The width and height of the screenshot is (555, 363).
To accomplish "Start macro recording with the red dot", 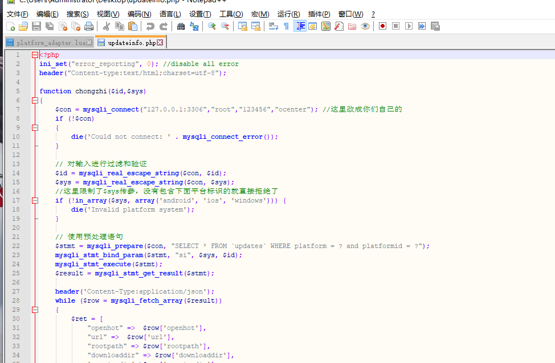I will click(x=382, y=26).
